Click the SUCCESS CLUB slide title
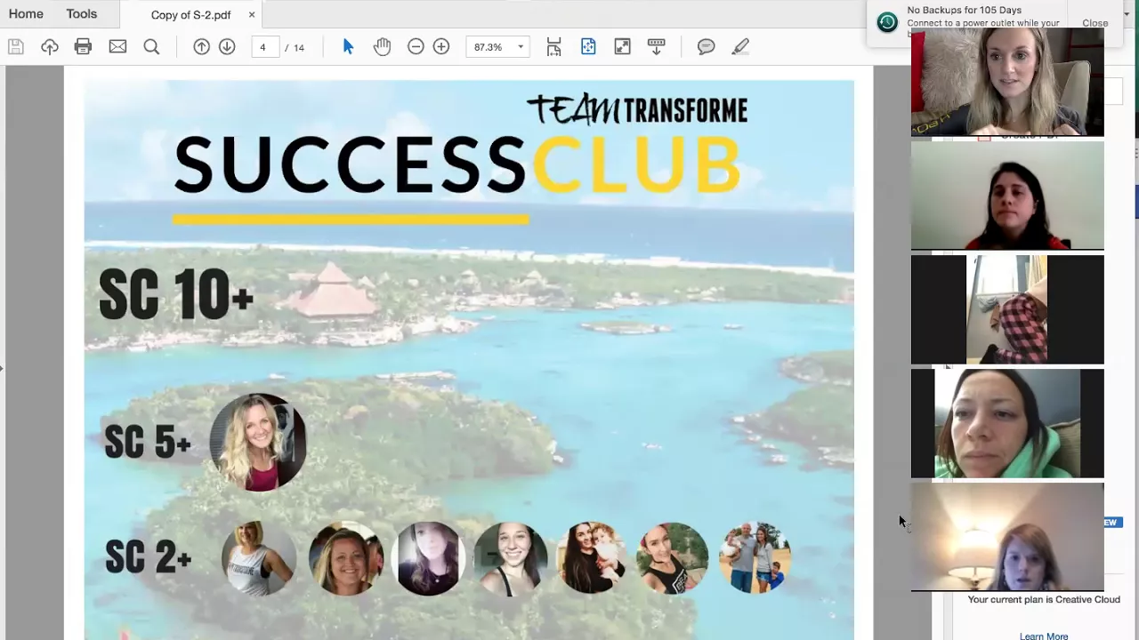 click(457, 165)
